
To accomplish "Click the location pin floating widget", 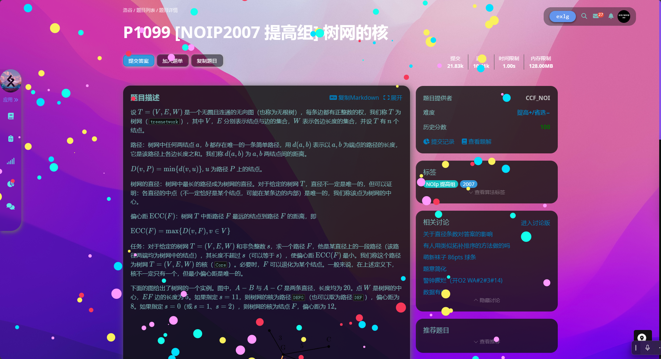I will pos(642,338).
